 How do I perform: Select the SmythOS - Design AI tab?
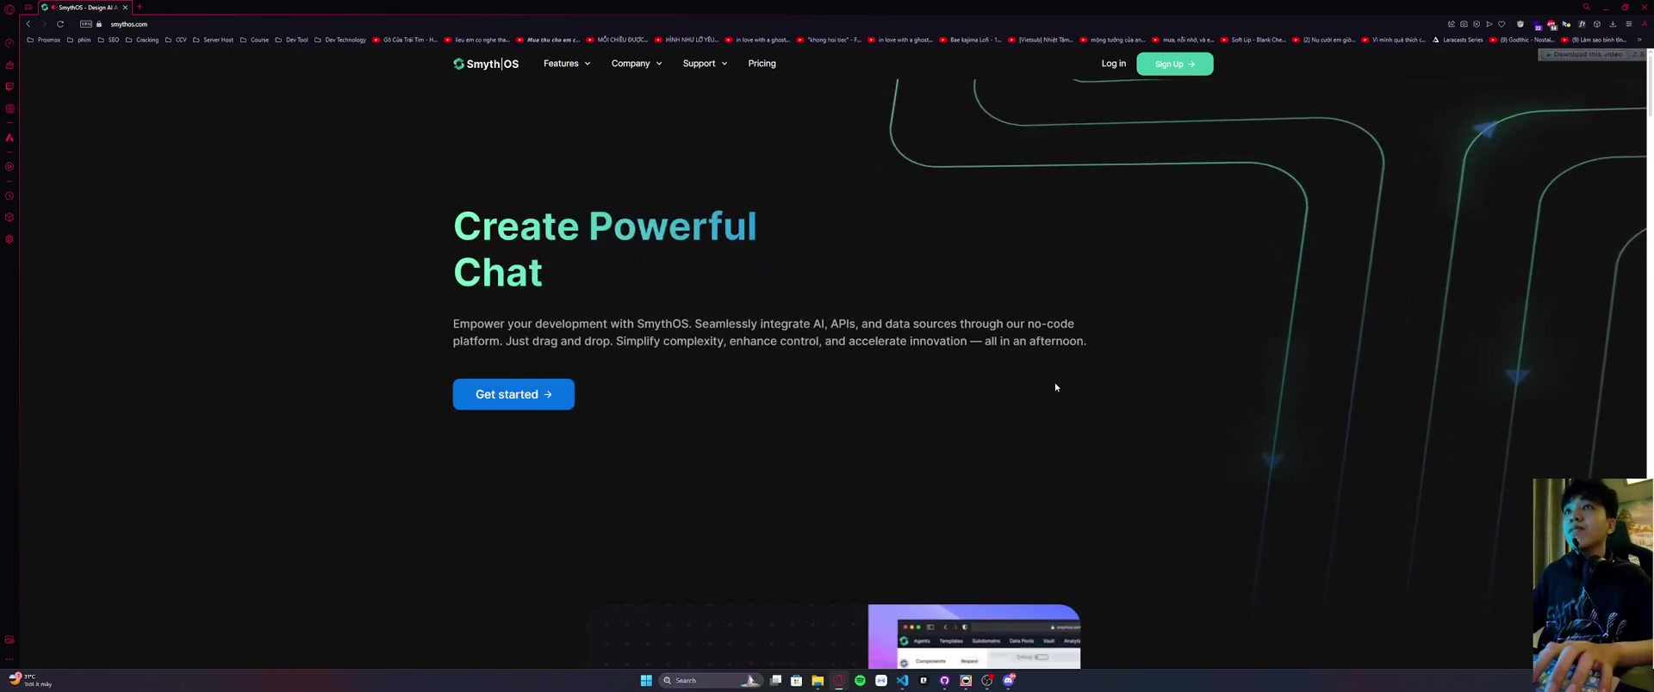(x=84, y=7)
